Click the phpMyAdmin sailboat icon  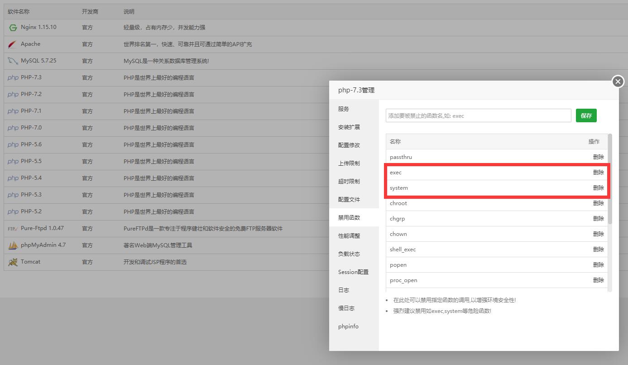(13, 245)
